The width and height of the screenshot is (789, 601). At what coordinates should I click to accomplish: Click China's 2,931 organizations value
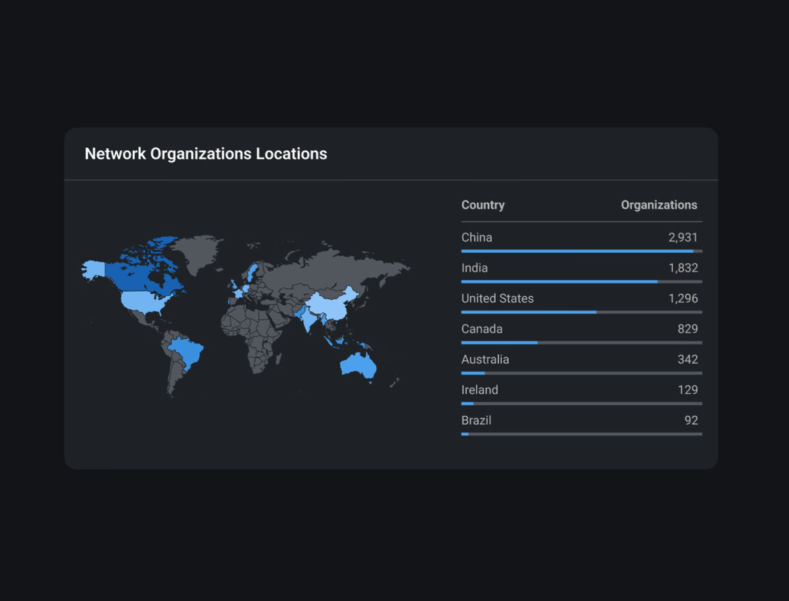[683, 237]
